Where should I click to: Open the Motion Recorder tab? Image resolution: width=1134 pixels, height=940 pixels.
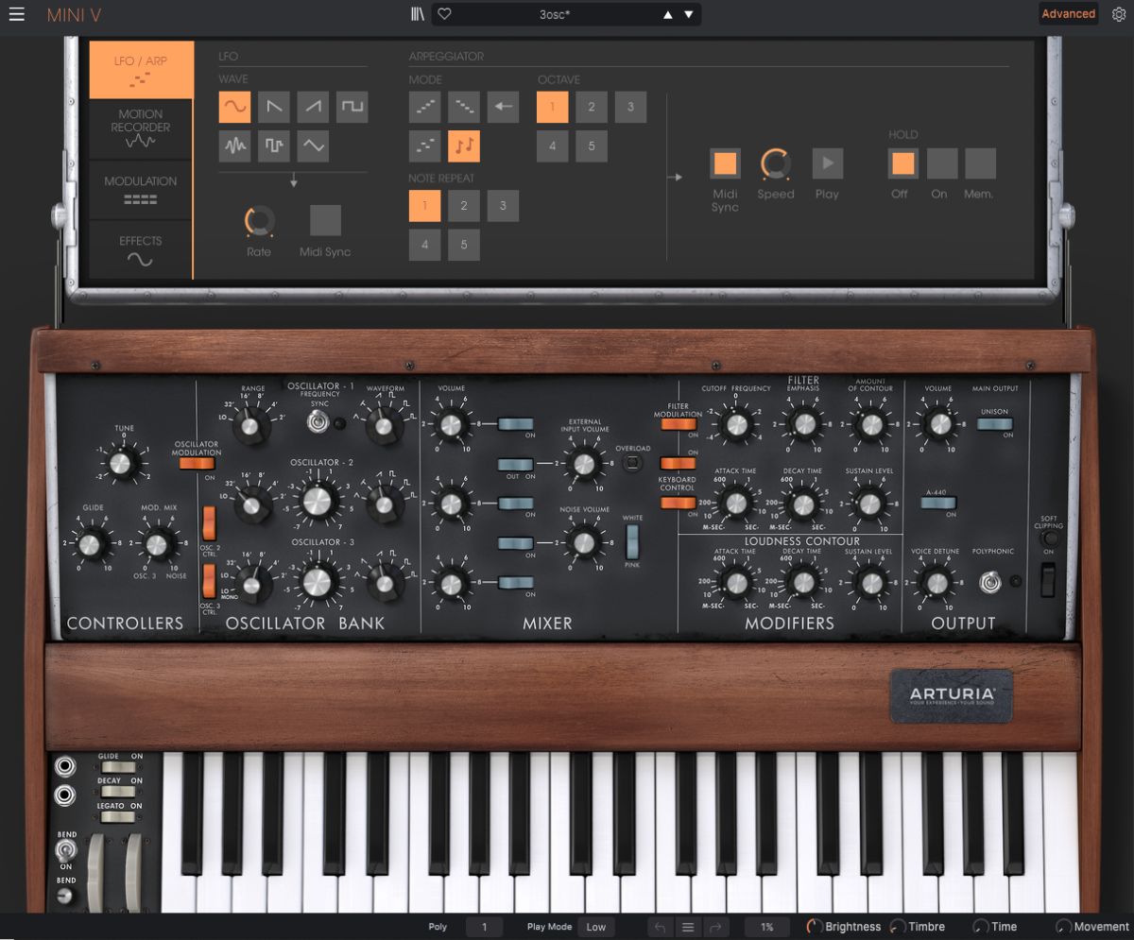(x=141, y=129)
